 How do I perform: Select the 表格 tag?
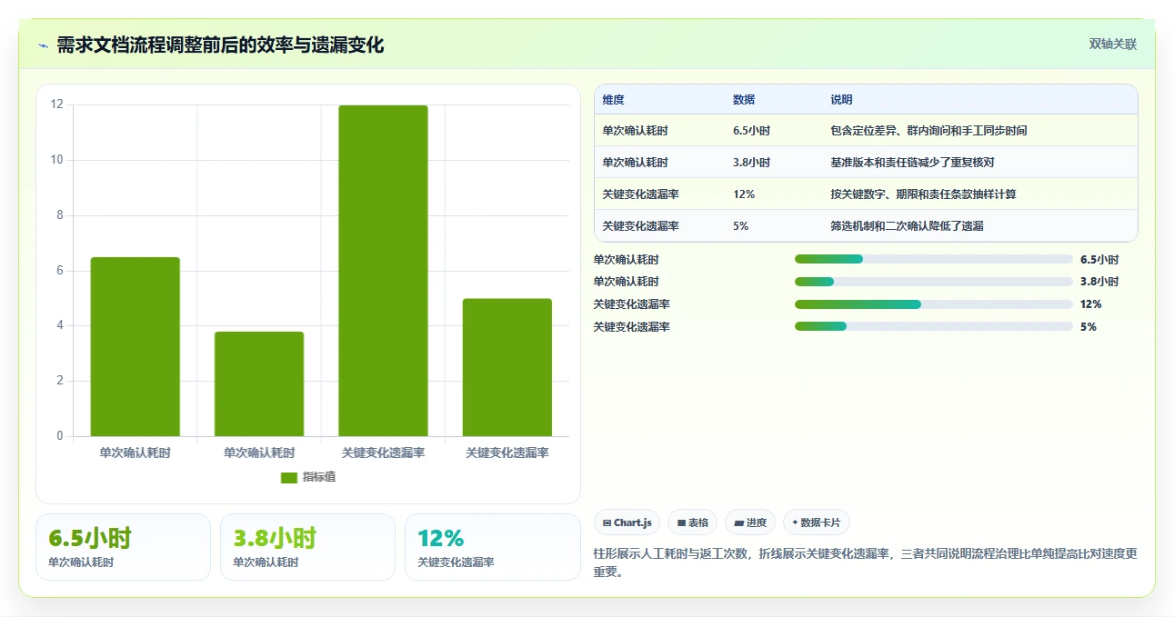692,522
